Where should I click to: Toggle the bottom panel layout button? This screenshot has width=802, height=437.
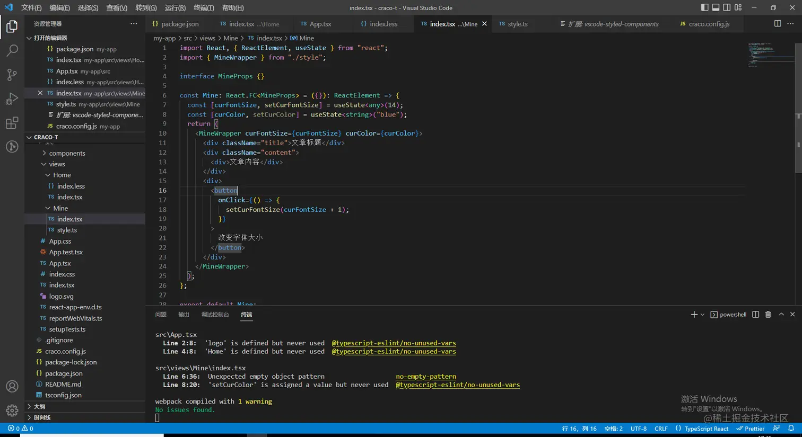tap(716, 7)
